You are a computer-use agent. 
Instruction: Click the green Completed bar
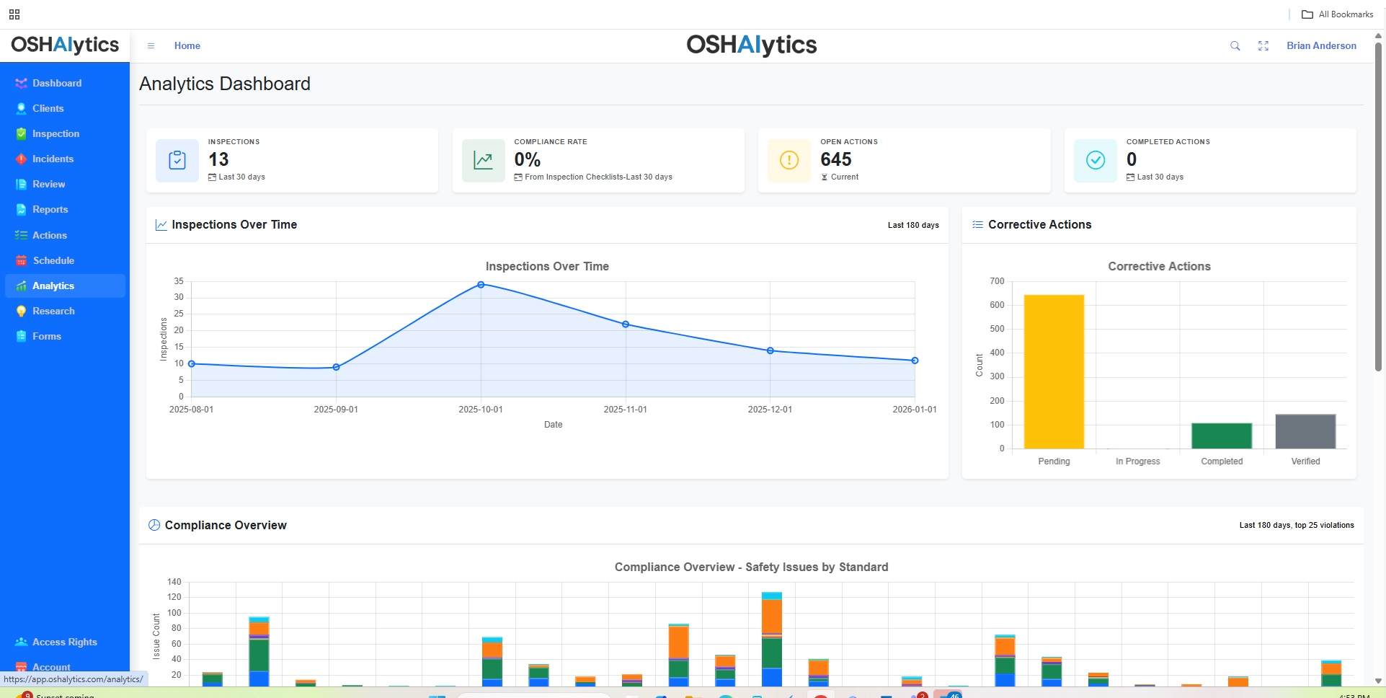[x=1222, y=436]
